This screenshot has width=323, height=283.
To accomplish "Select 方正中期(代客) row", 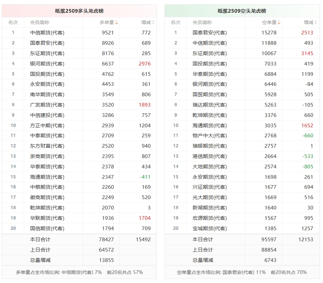I will (x=79, y=125).
